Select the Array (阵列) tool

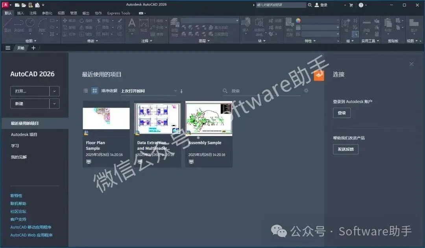point(103,34)
